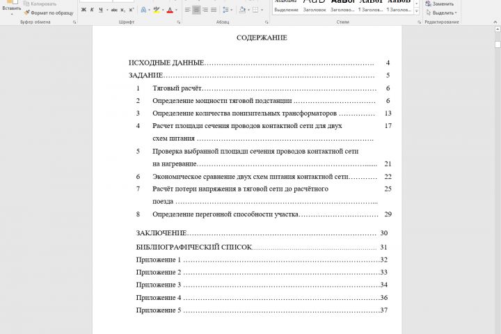
Task: Toggle bold Ж formatting
Action: [x=83, y=10]
